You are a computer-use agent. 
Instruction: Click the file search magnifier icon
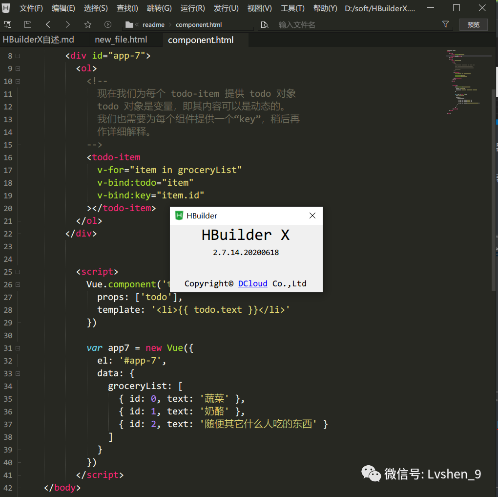[264, 25]
